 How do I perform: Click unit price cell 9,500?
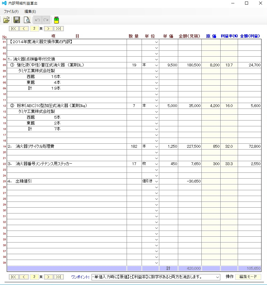(169, 65)
